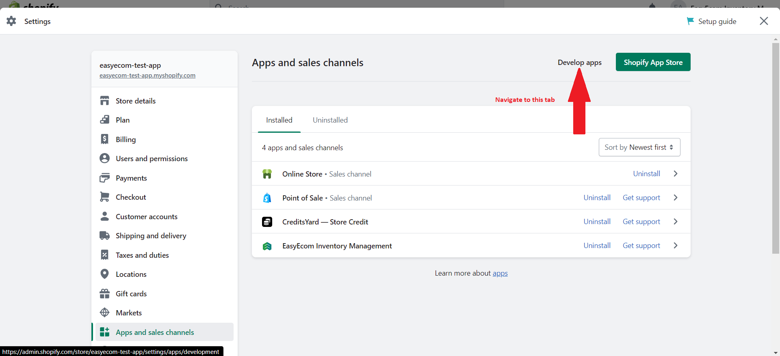The width and height of the screenshot is (780, 356).
Task: Click the 'Point of Sale' app name
Action: point(303,198)
